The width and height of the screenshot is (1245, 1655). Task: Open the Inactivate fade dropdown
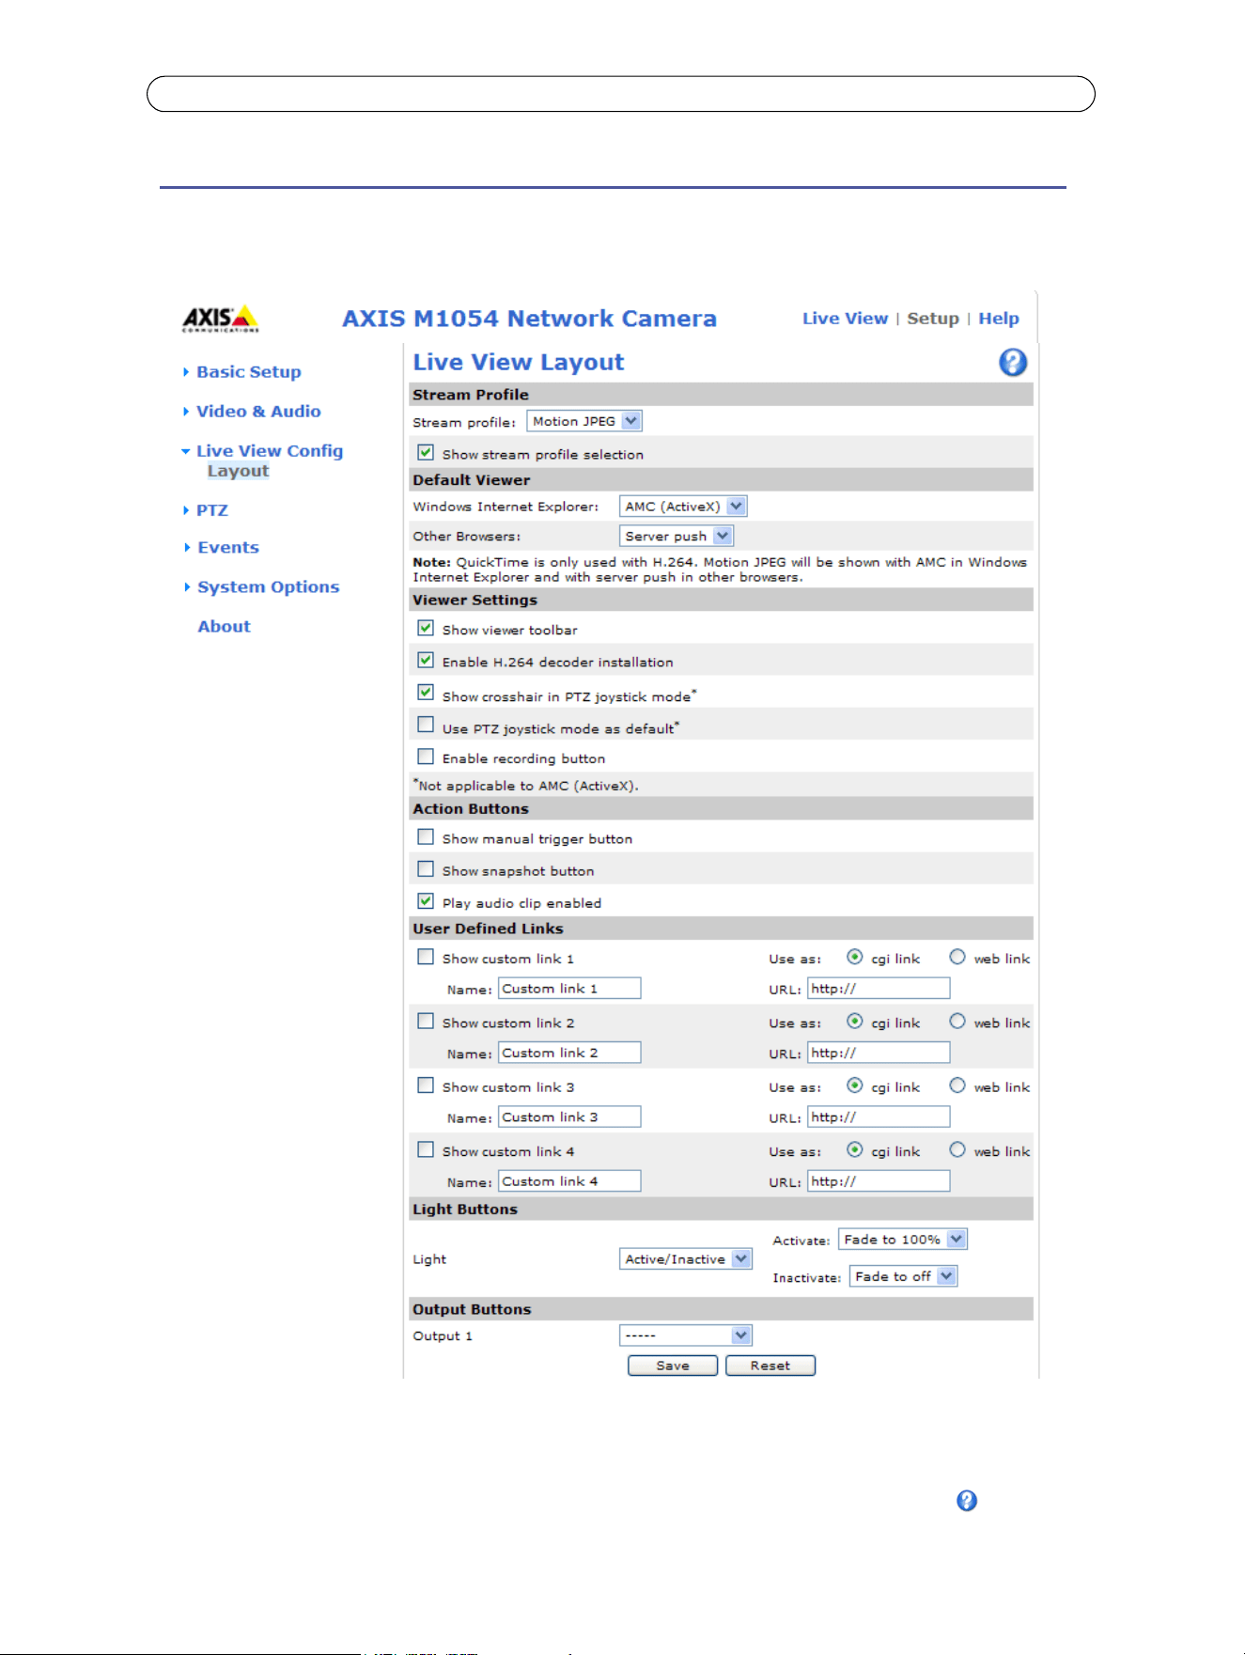tap(904, 1276)
